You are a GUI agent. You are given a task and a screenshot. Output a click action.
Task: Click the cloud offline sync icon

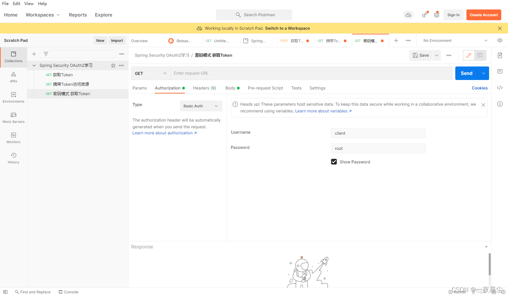click(408, 15)
